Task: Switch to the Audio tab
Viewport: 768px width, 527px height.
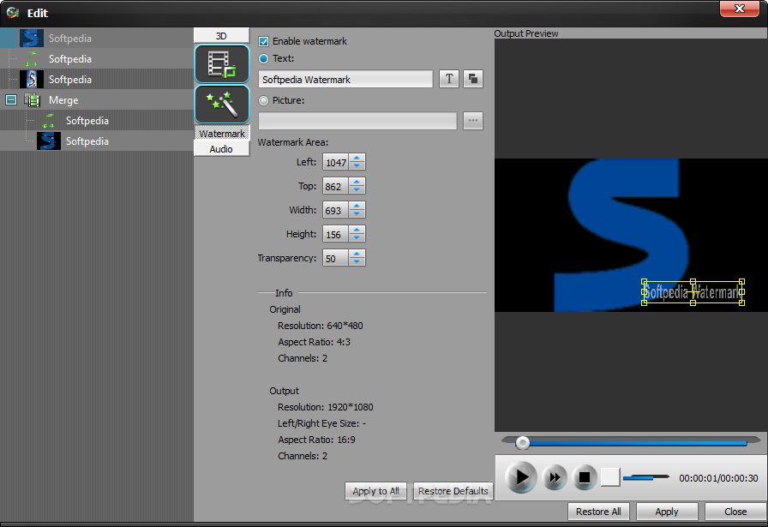Action: 221,149
